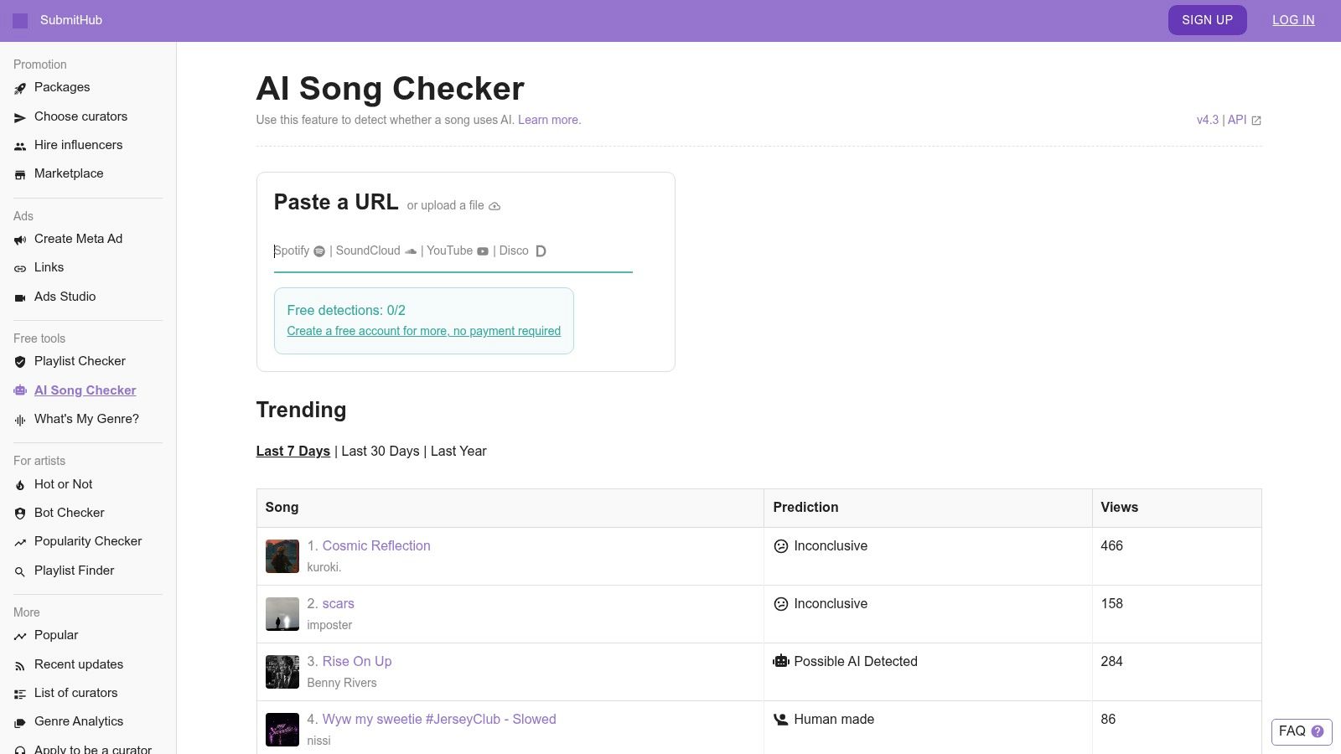Switch to Last 30 Days trending
This screenshot has width=1341, height=754.
[381, 451]
